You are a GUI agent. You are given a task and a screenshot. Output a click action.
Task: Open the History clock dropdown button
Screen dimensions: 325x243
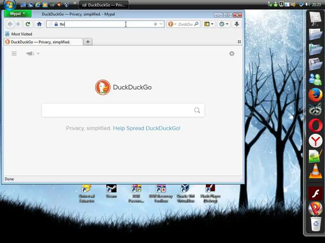point(223,24)
